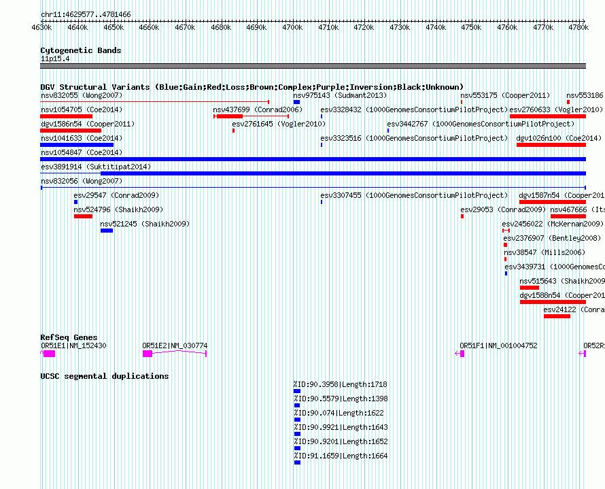Open the esv2760633 (Vogler2010) label
This screenshot has width=605, height=489.
(x=556, y=109)
